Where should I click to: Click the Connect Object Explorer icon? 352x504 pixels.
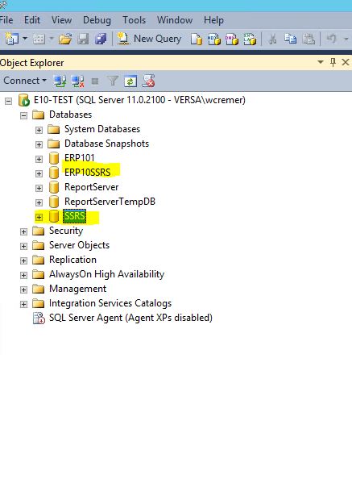(x=60, y=81)
